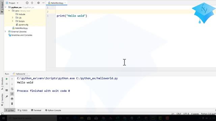Click the print("Hello wold") code line
This screenshot has height=121, width=216.
tap(72, 16)
